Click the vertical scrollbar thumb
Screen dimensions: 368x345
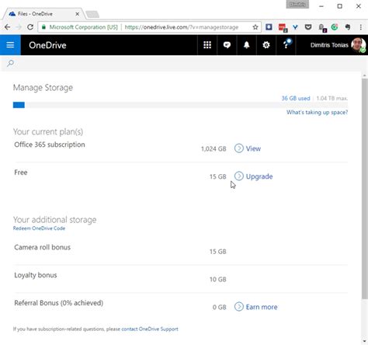point(365,189)
